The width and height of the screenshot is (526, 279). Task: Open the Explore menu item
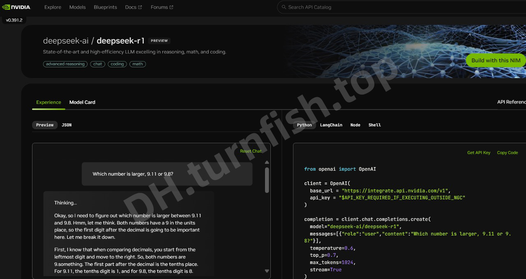pos(53,7)
